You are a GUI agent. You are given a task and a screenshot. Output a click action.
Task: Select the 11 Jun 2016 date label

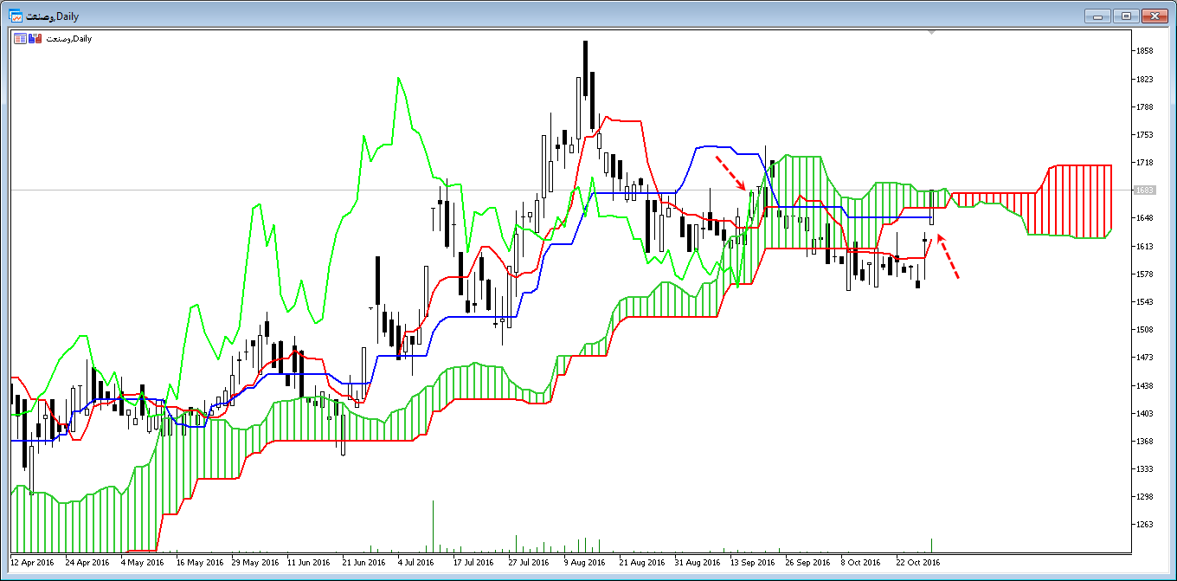point(309,562)
